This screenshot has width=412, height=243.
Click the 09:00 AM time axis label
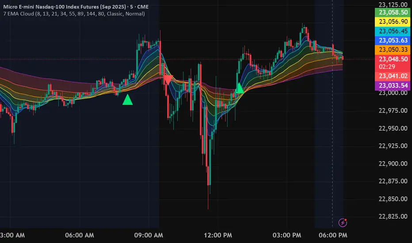coord(149,235)
